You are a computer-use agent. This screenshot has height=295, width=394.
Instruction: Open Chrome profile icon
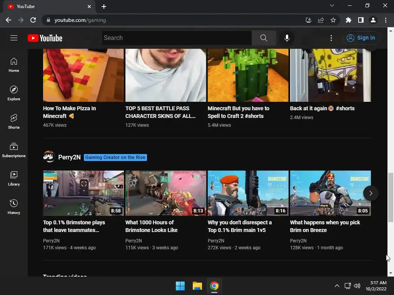pos(373,20)
